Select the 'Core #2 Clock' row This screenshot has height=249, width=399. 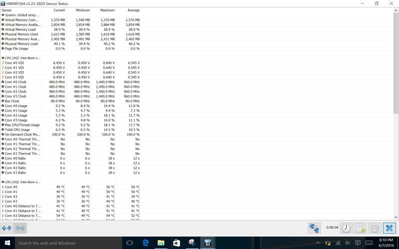coord(70,92)
